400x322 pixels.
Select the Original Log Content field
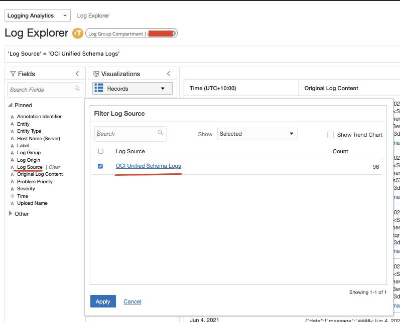click(x=40, y=174)
